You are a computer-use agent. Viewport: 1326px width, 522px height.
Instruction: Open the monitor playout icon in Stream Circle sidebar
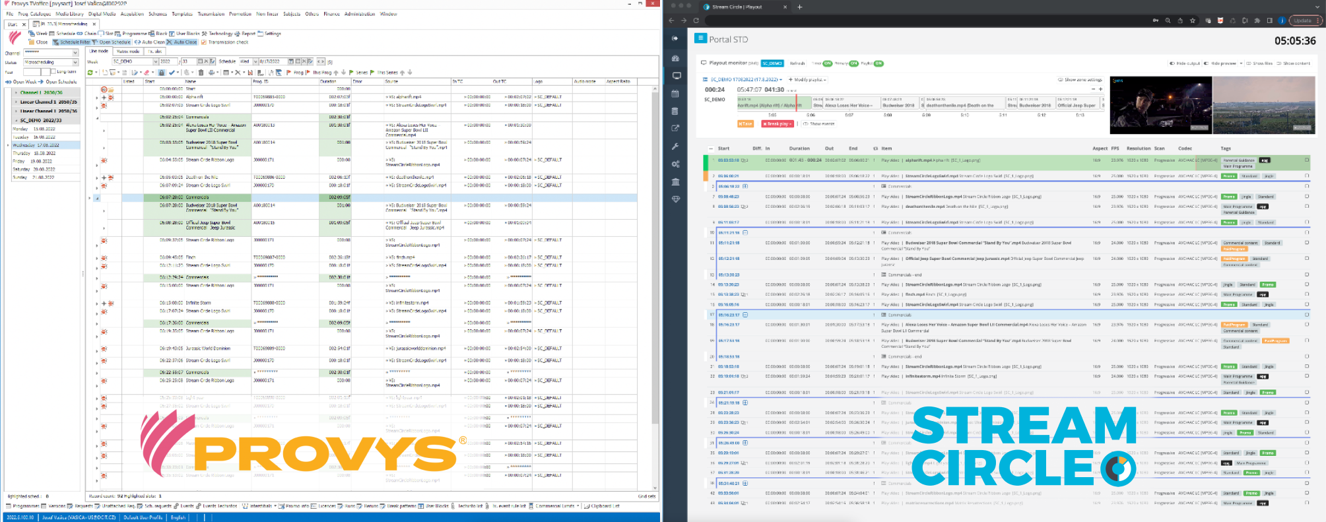pyautogui.click(x=675, y=76)
